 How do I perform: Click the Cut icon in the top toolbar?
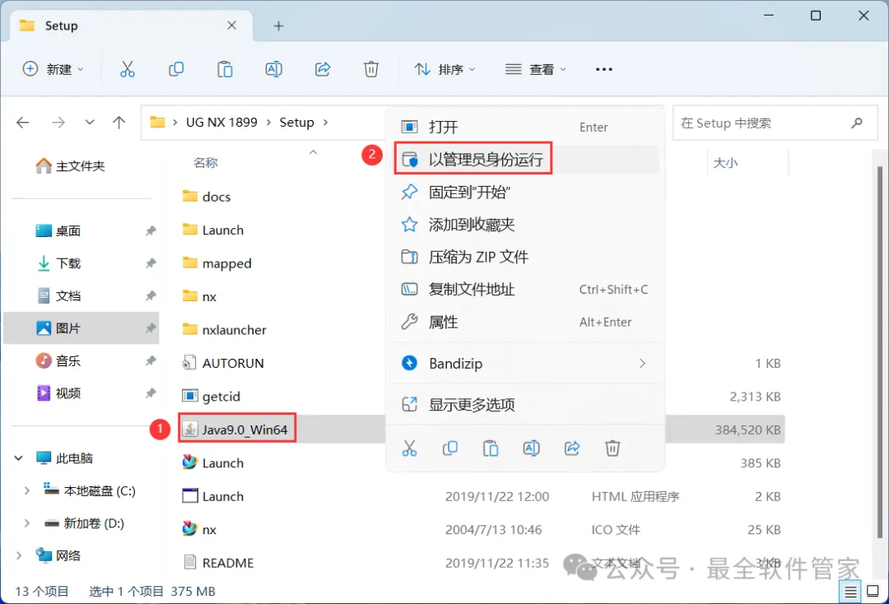pos(128,69)
